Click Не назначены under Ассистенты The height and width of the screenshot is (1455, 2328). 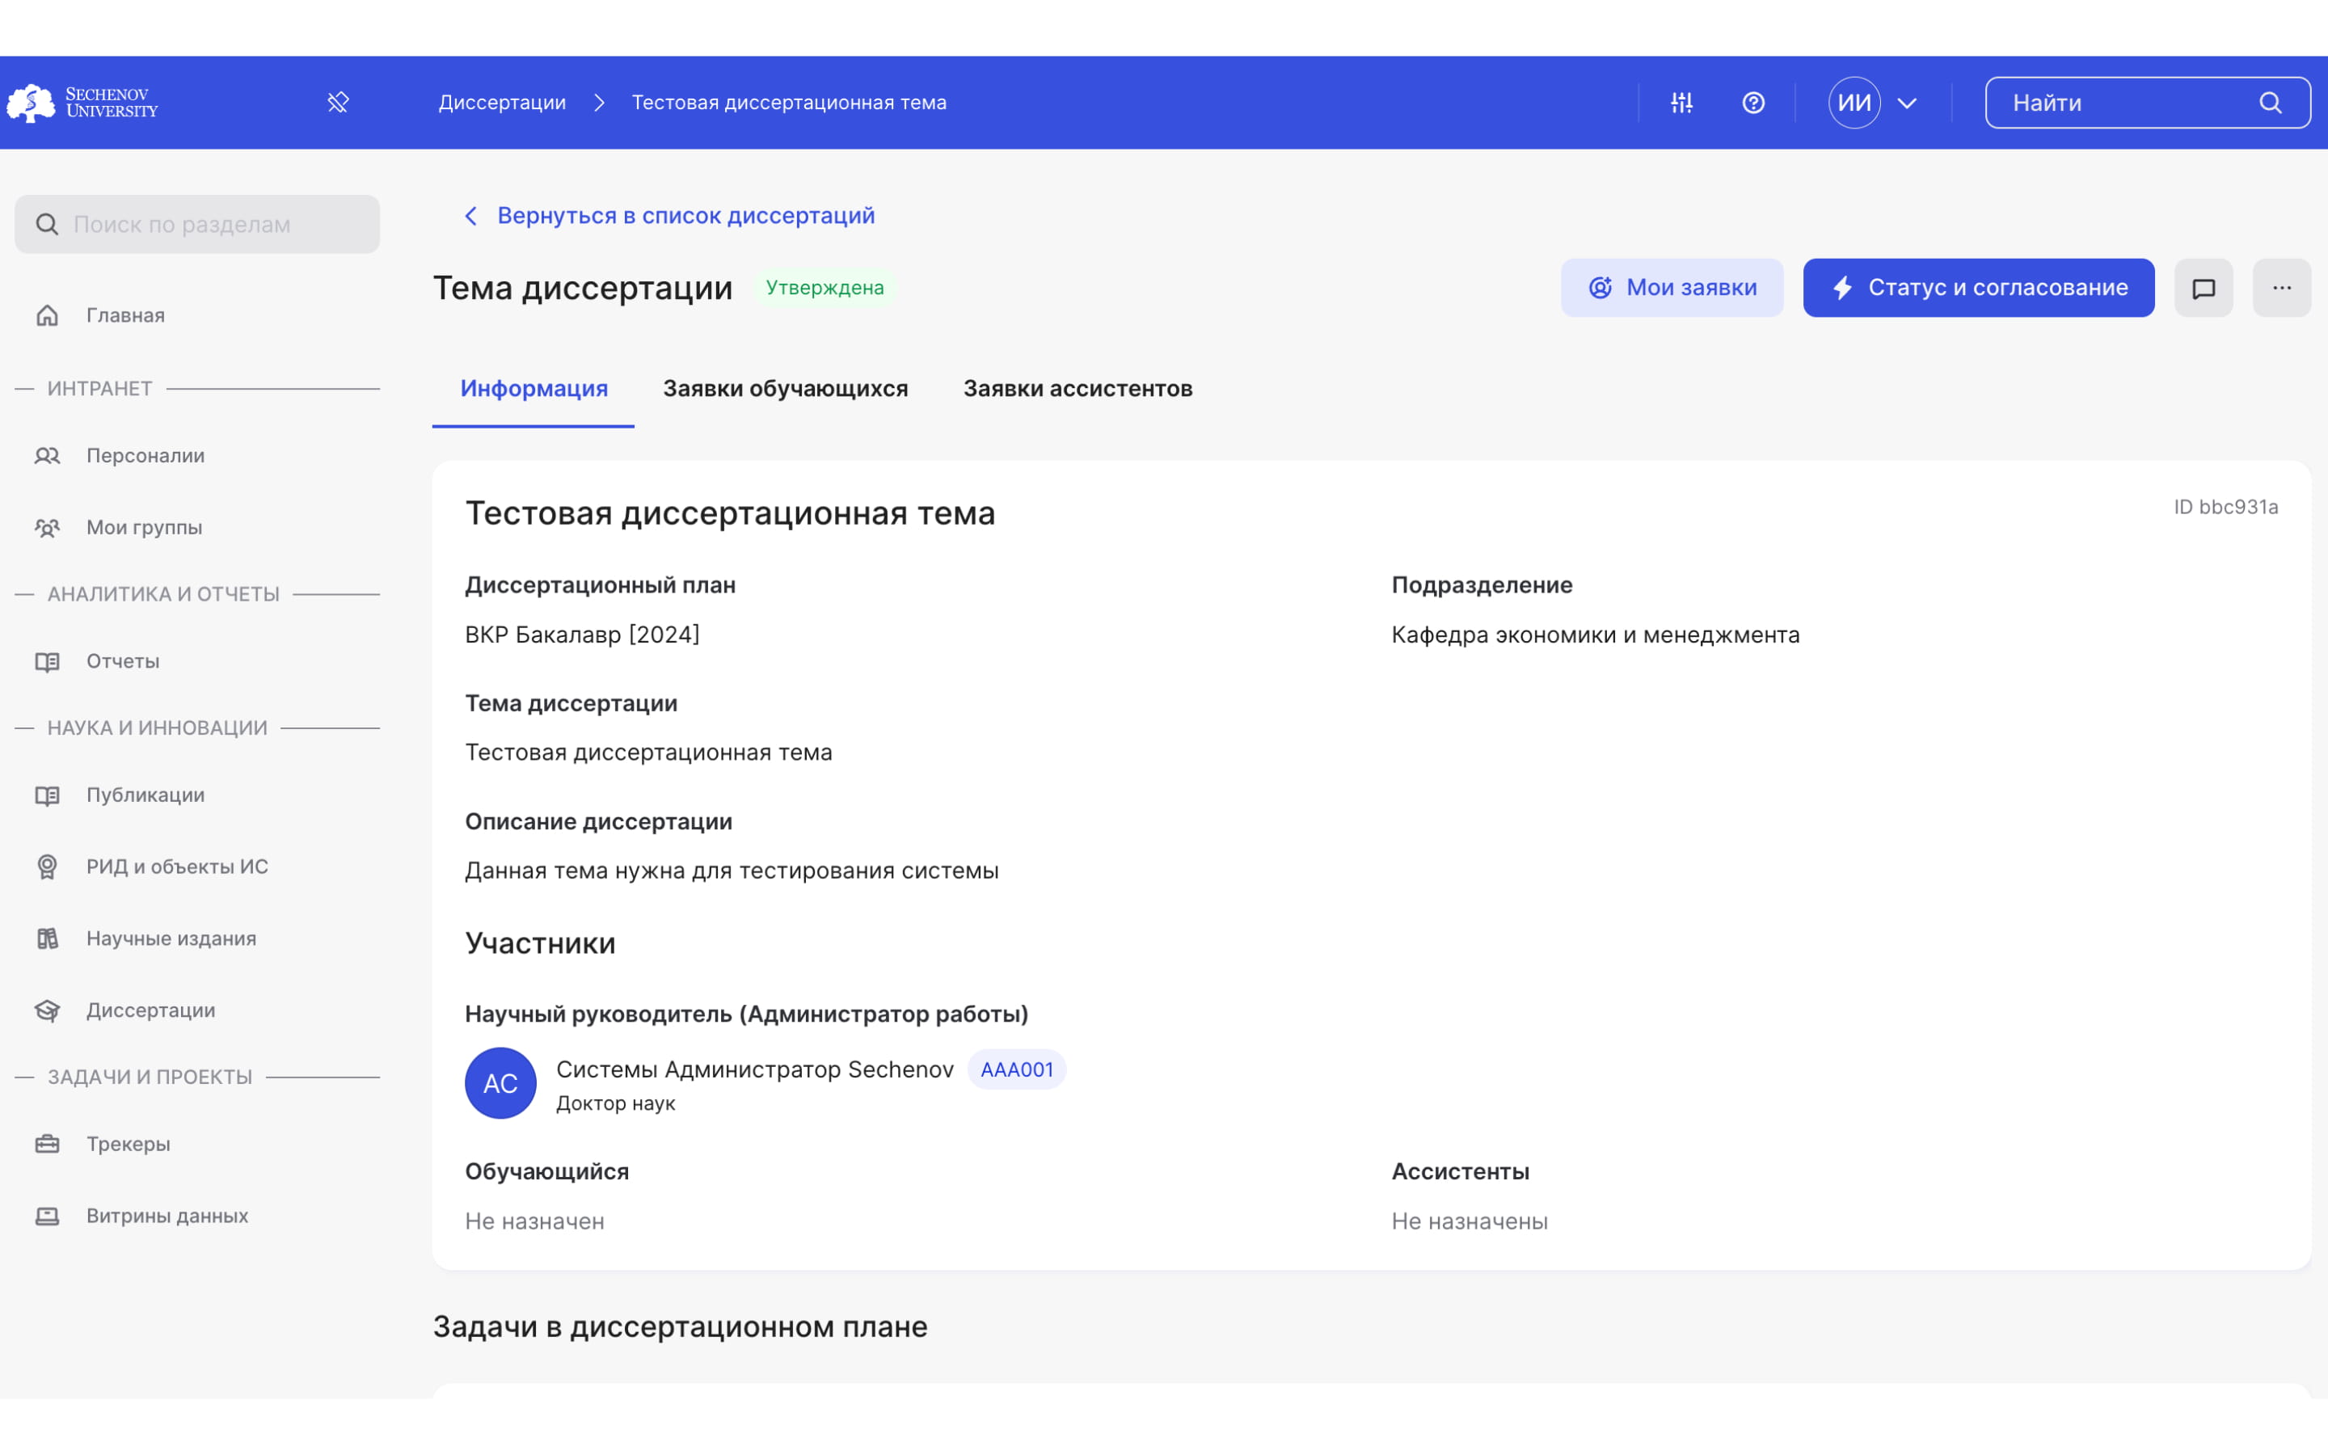(1470, 1221)
